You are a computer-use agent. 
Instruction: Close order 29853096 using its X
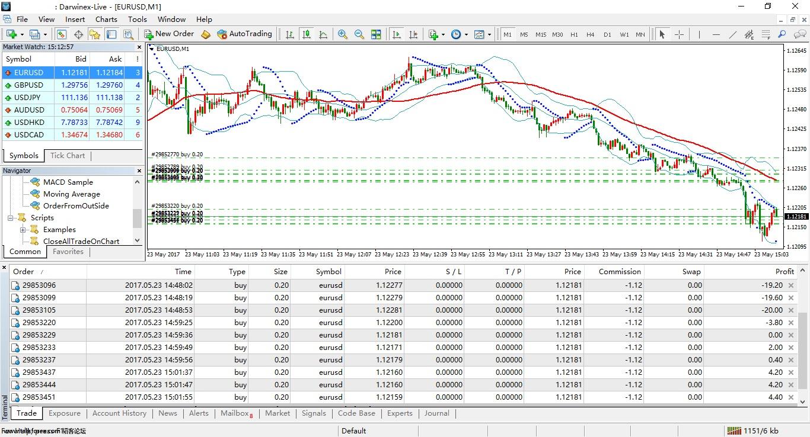(790, 285)
